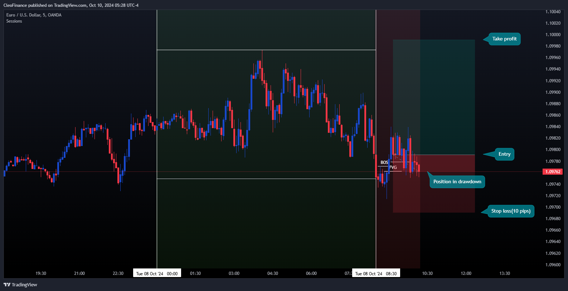Viewport: 568px width, 291px height.
Task: Click the 1.10020 price axis label
Action: click(x=553, y=23)
